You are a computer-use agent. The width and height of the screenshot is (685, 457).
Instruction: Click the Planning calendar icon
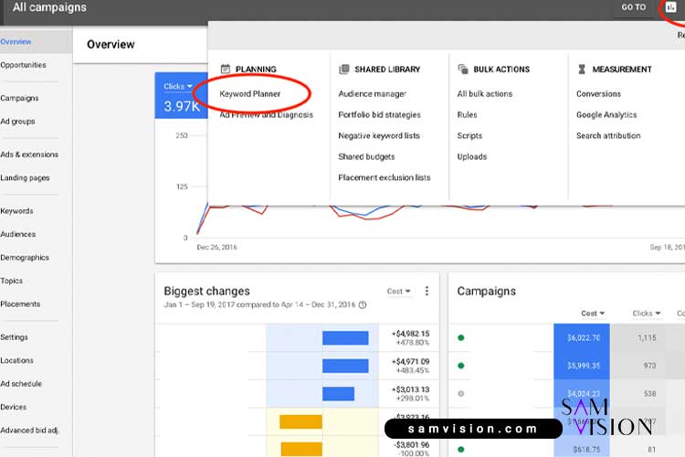click(x=226, y=69)
